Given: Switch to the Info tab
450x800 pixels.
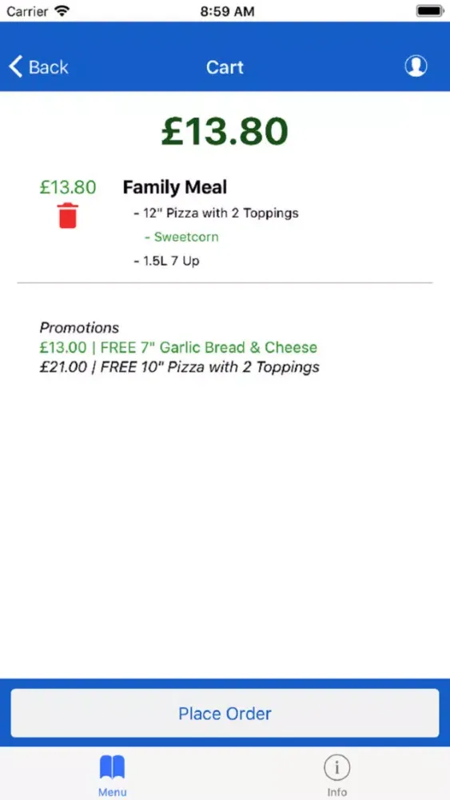Looking at the screenshot, I should [337, 774].
